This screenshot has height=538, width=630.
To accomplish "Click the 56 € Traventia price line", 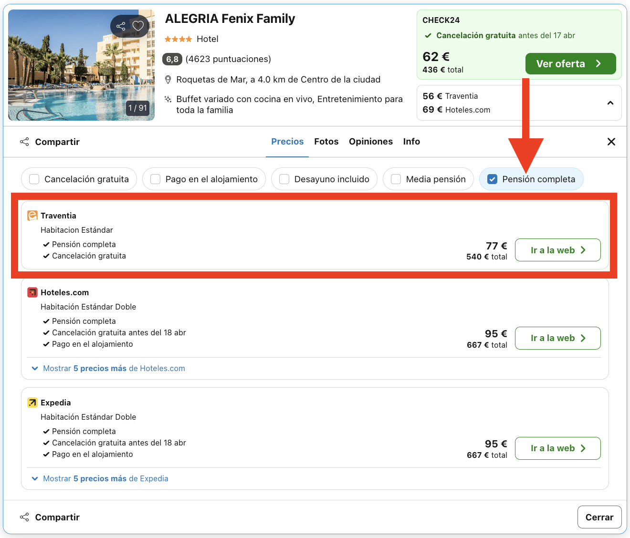I will 450,96.
